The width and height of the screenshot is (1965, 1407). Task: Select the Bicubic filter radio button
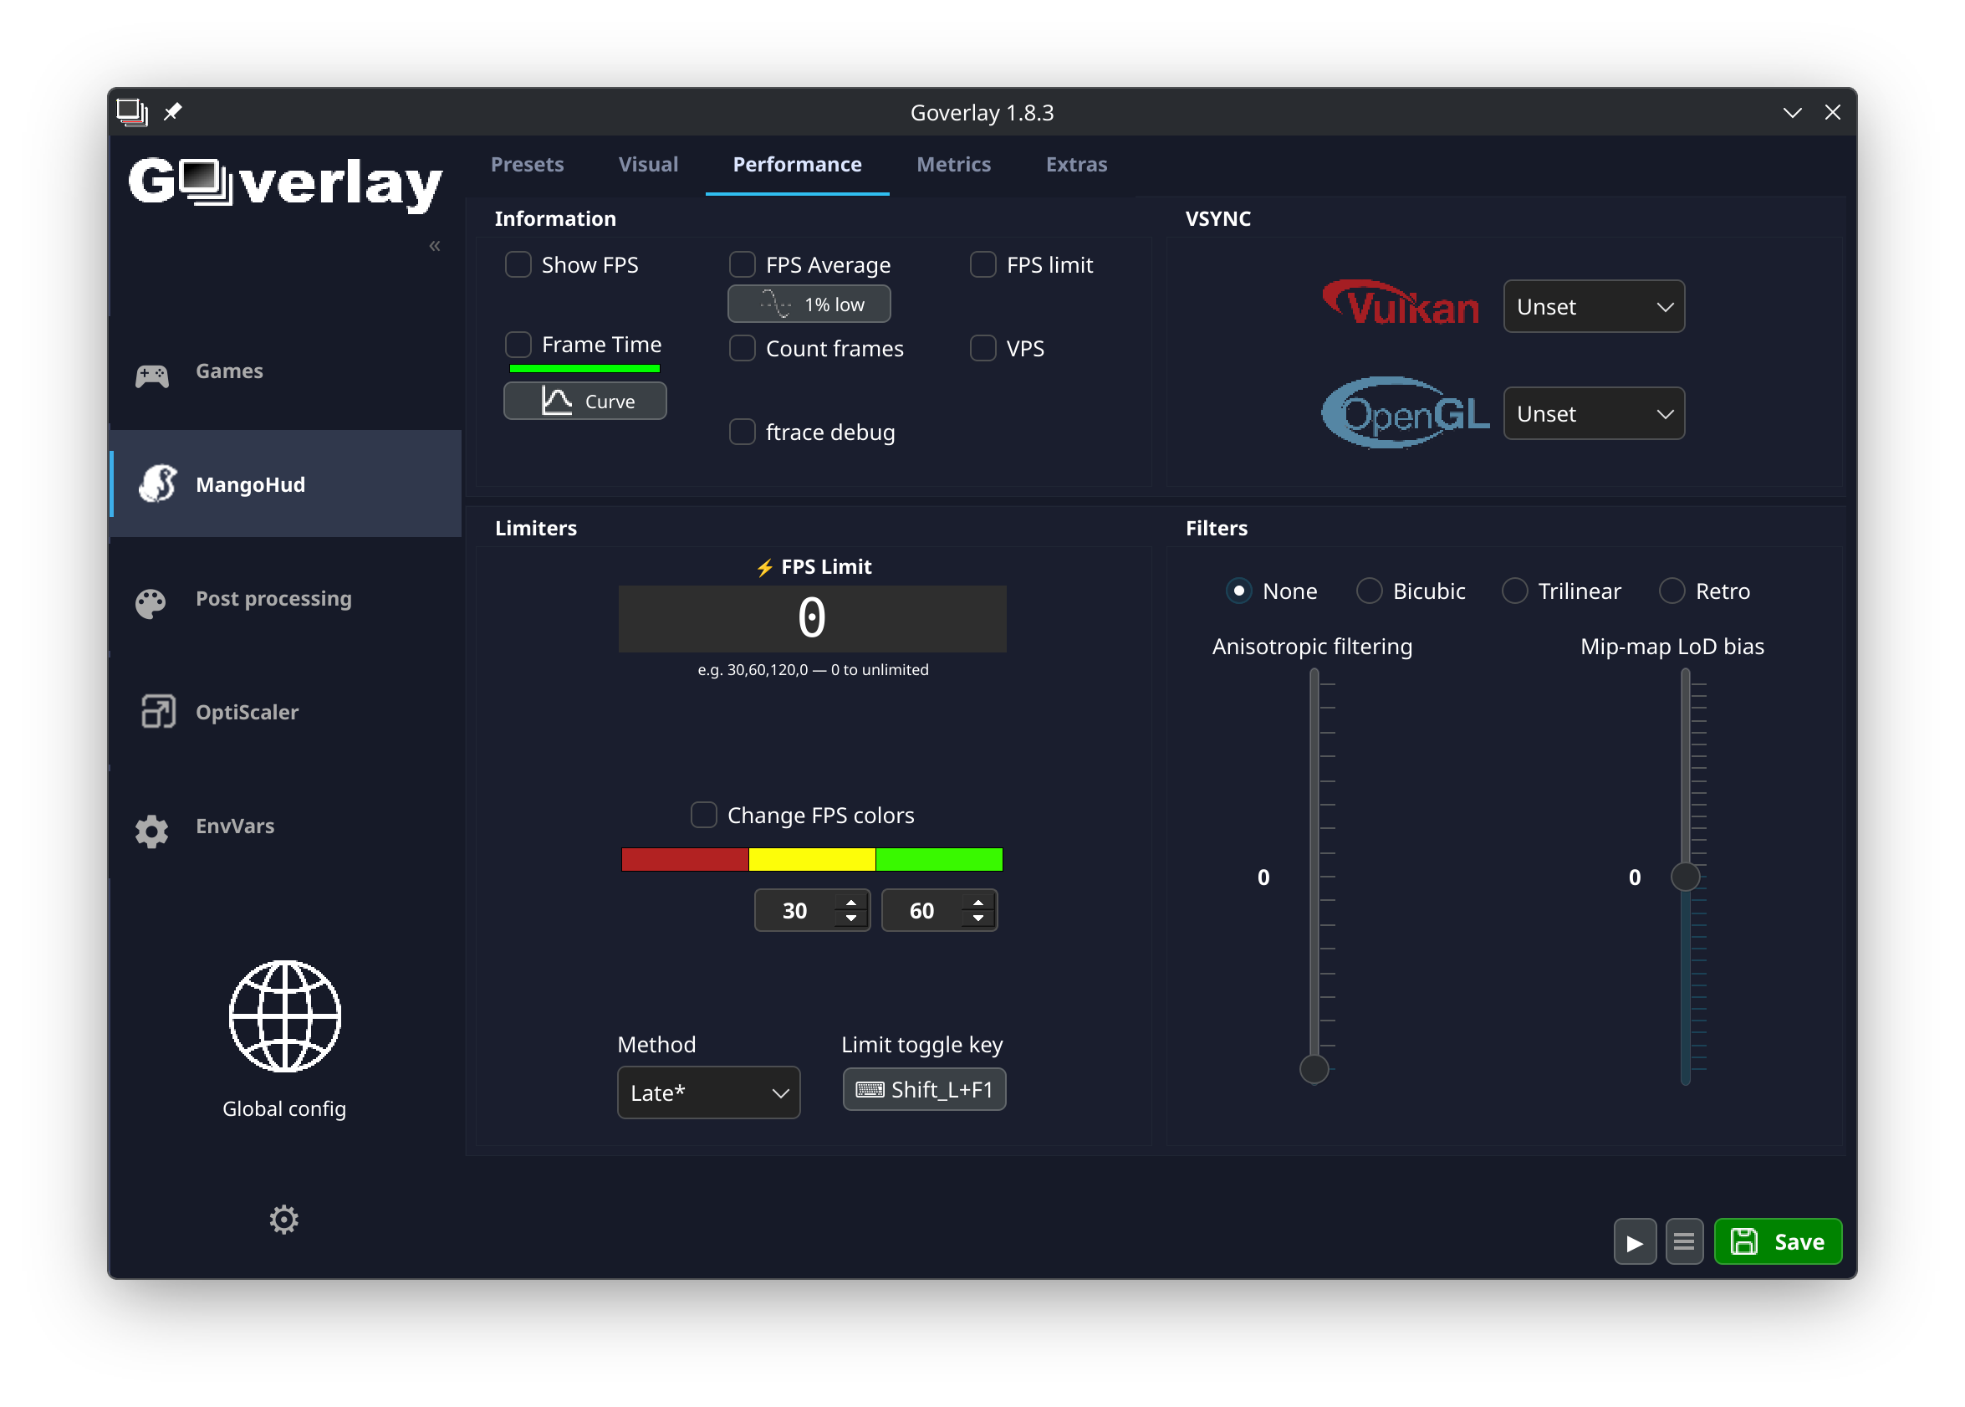click(x=1368, y=590)
